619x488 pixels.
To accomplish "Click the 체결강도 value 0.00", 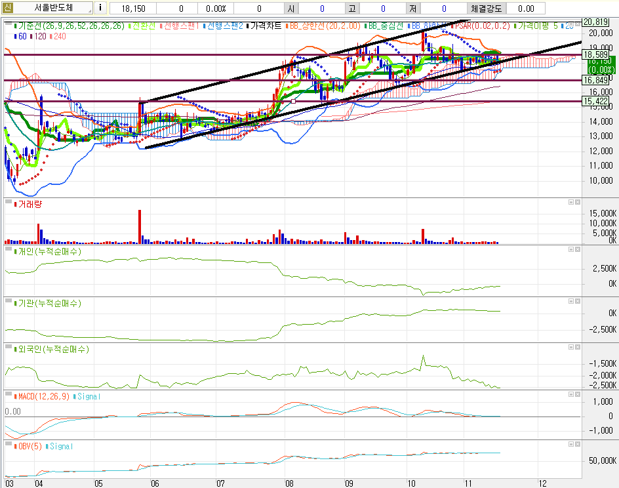I will (x=526, y=9).
